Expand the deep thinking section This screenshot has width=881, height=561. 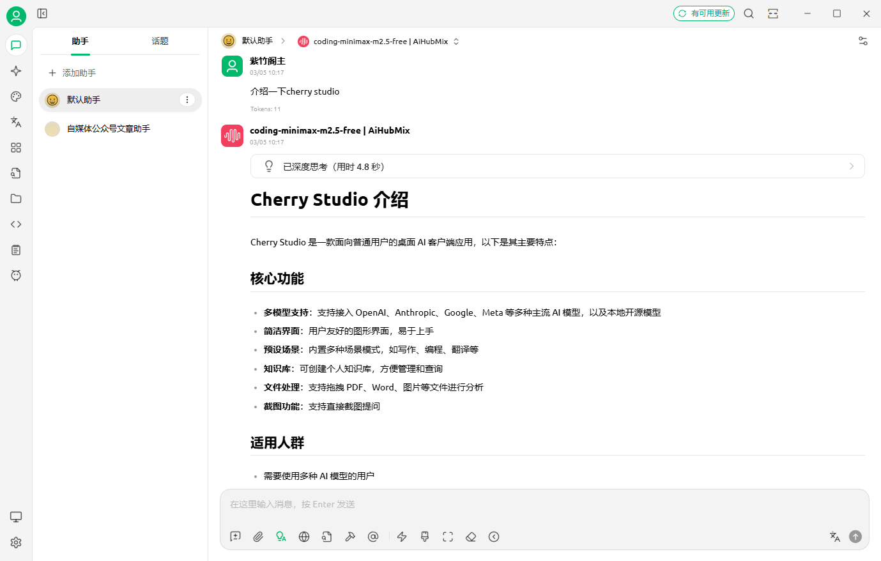(557, 166)
